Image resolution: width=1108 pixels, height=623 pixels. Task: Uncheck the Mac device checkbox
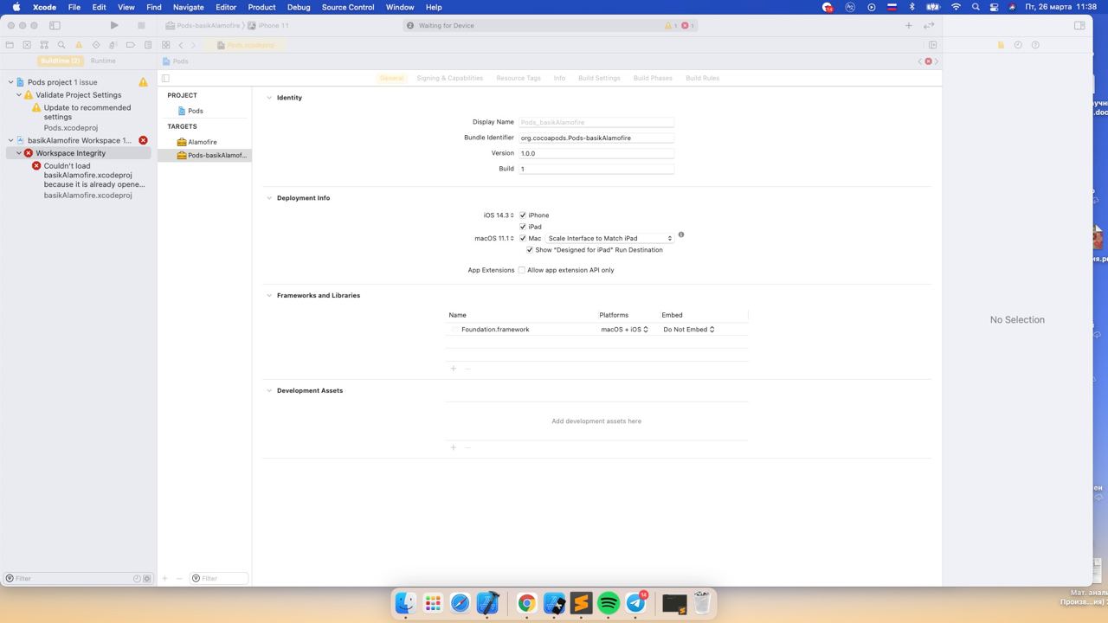pyautogui.click(x=523, y=238)
